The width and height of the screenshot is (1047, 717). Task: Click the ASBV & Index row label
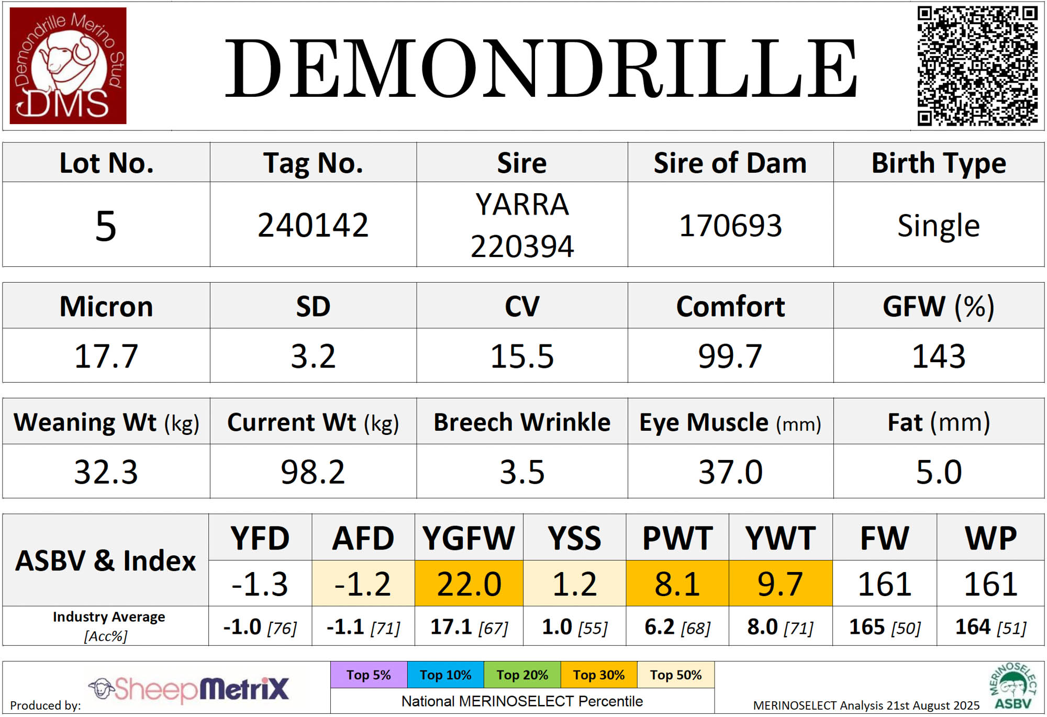106,561
